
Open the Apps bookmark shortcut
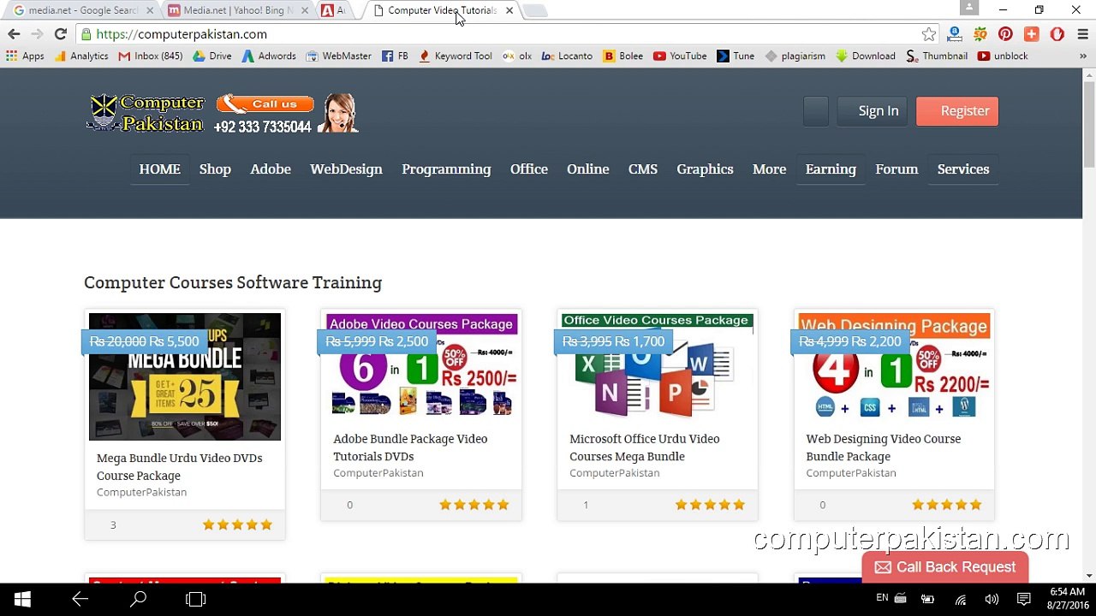tap(25, 56)
